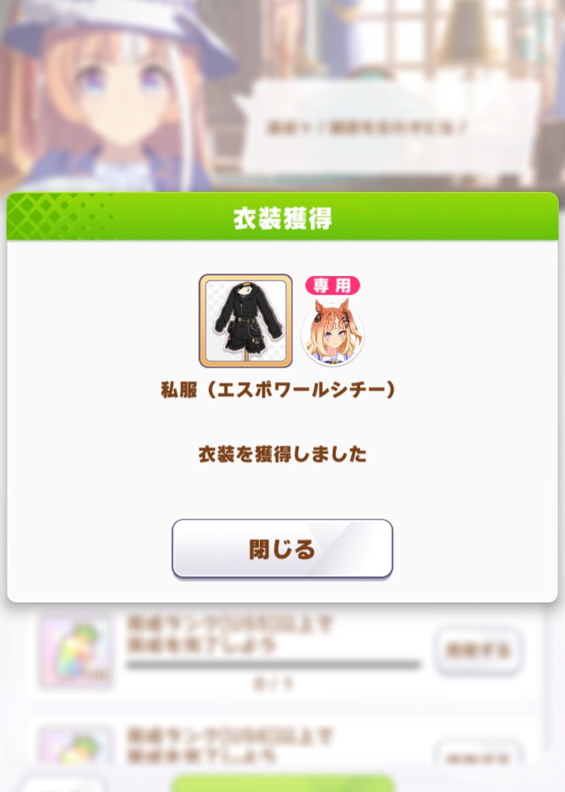Click the blurred progress count under bar
The image size is (565, 792).
tap(273, 683)
